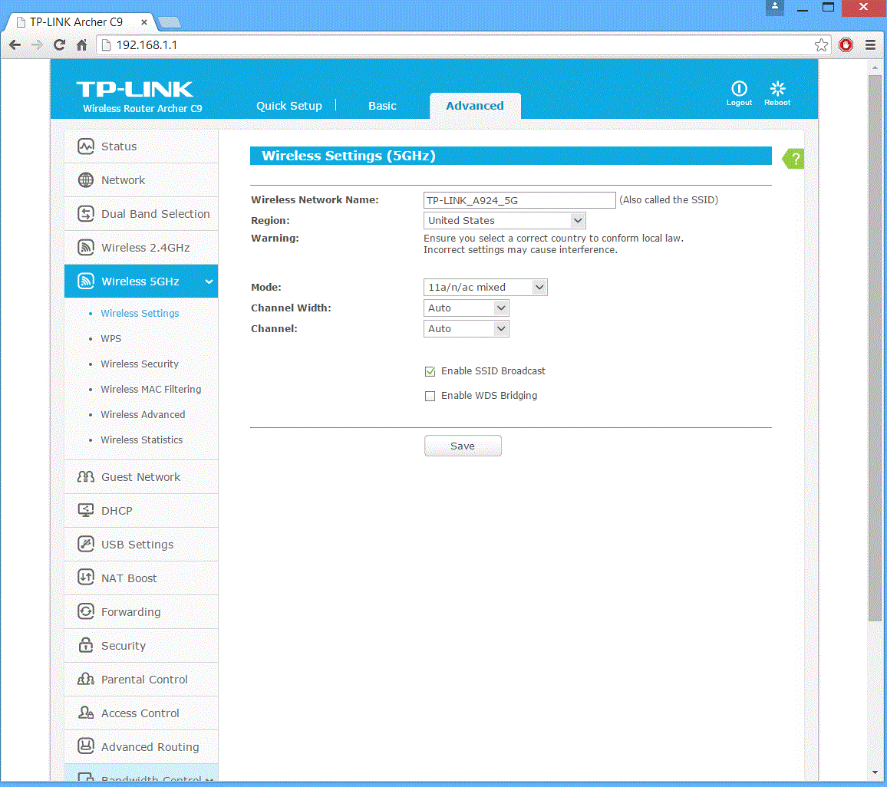Click the Advanced Routing icon
The height and width of the screenshot is (787, 887).
pos(85,746)
